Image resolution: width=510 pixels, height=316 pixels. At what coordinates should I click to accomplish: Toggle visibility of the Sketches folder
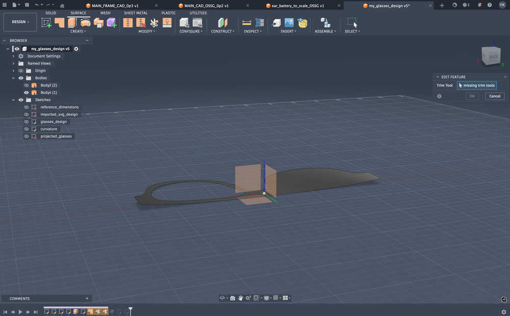[21, 100]
